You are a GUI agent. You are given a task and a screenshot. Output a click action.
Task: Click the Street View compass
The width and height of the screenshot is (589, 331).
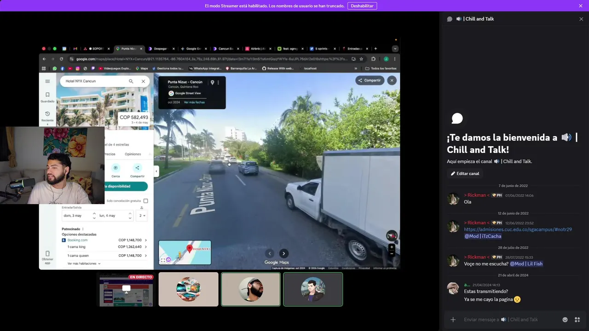pyautogui.click(x=392, y=235)
